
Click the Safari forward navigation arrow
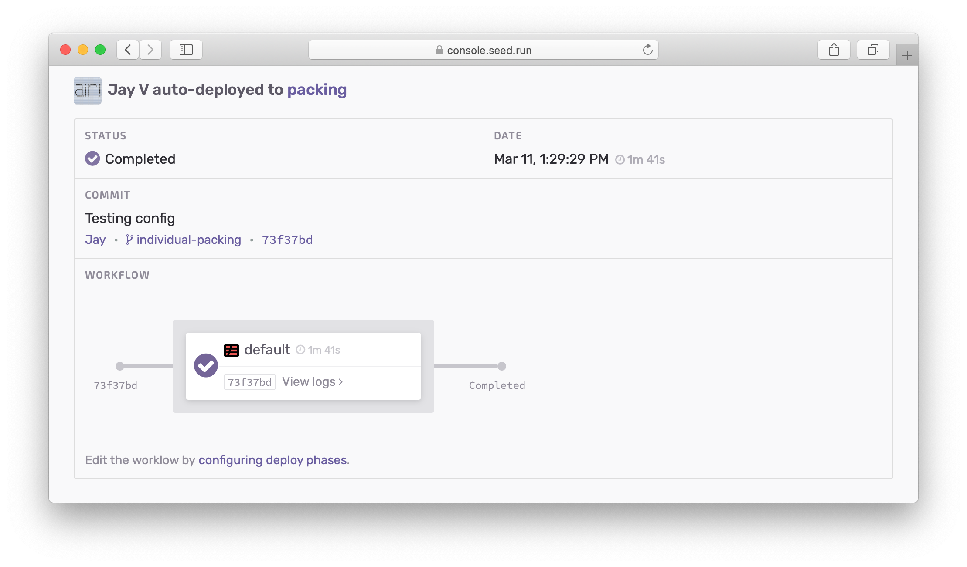(150, 50)
